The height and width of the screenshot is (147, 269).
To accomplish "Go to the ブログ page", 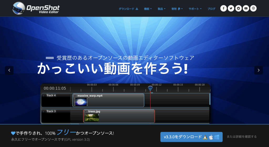I will [x=211, y=9].
